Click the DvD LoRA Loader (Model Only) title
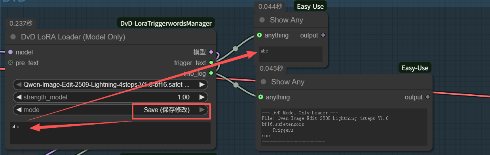Viewport: 490px width, 155px height. (73, 37)
